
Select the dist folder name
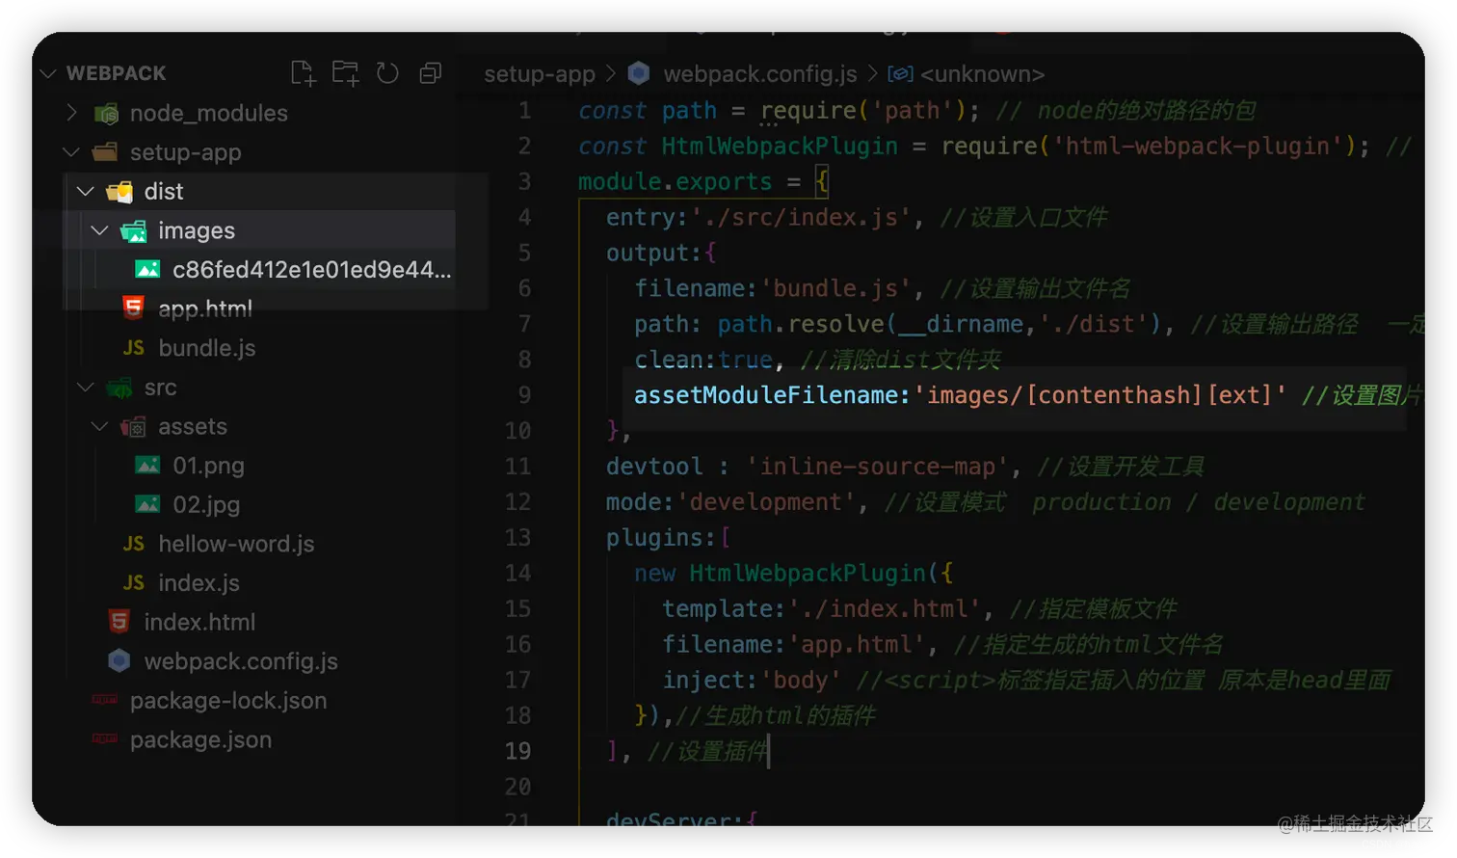coord(164,191)
